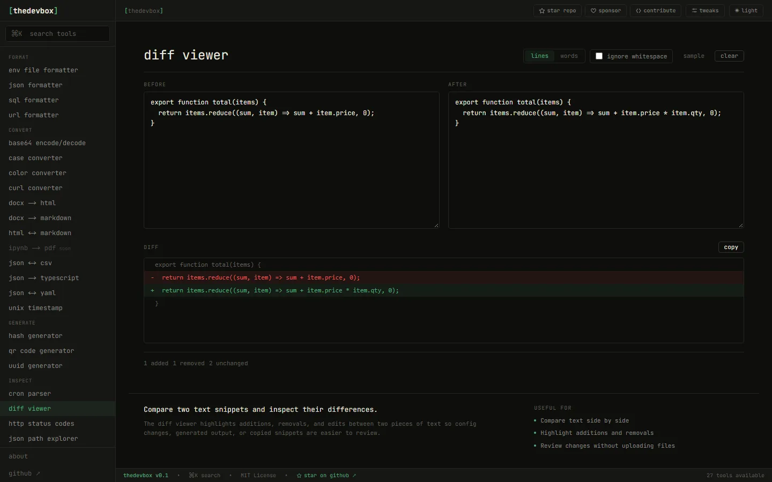Open json to typescript converter

[57, 278]
